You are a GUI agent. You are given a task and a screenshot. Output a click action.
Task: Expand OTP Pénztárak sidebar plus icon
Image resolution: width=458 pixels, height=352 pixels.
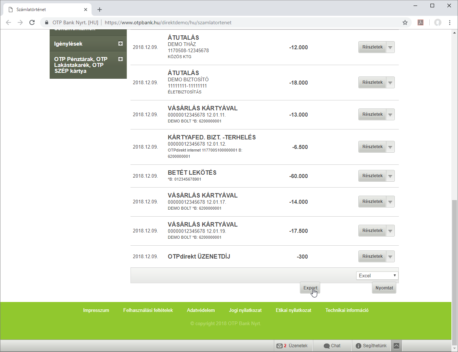[x=121, y=59]
